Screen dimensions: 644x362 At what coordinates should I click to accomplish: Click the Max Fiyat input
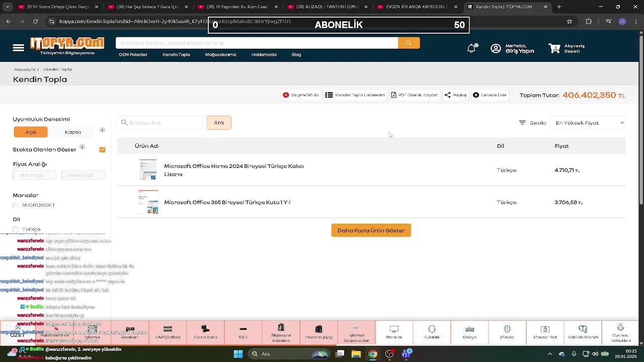coord(84,175)
